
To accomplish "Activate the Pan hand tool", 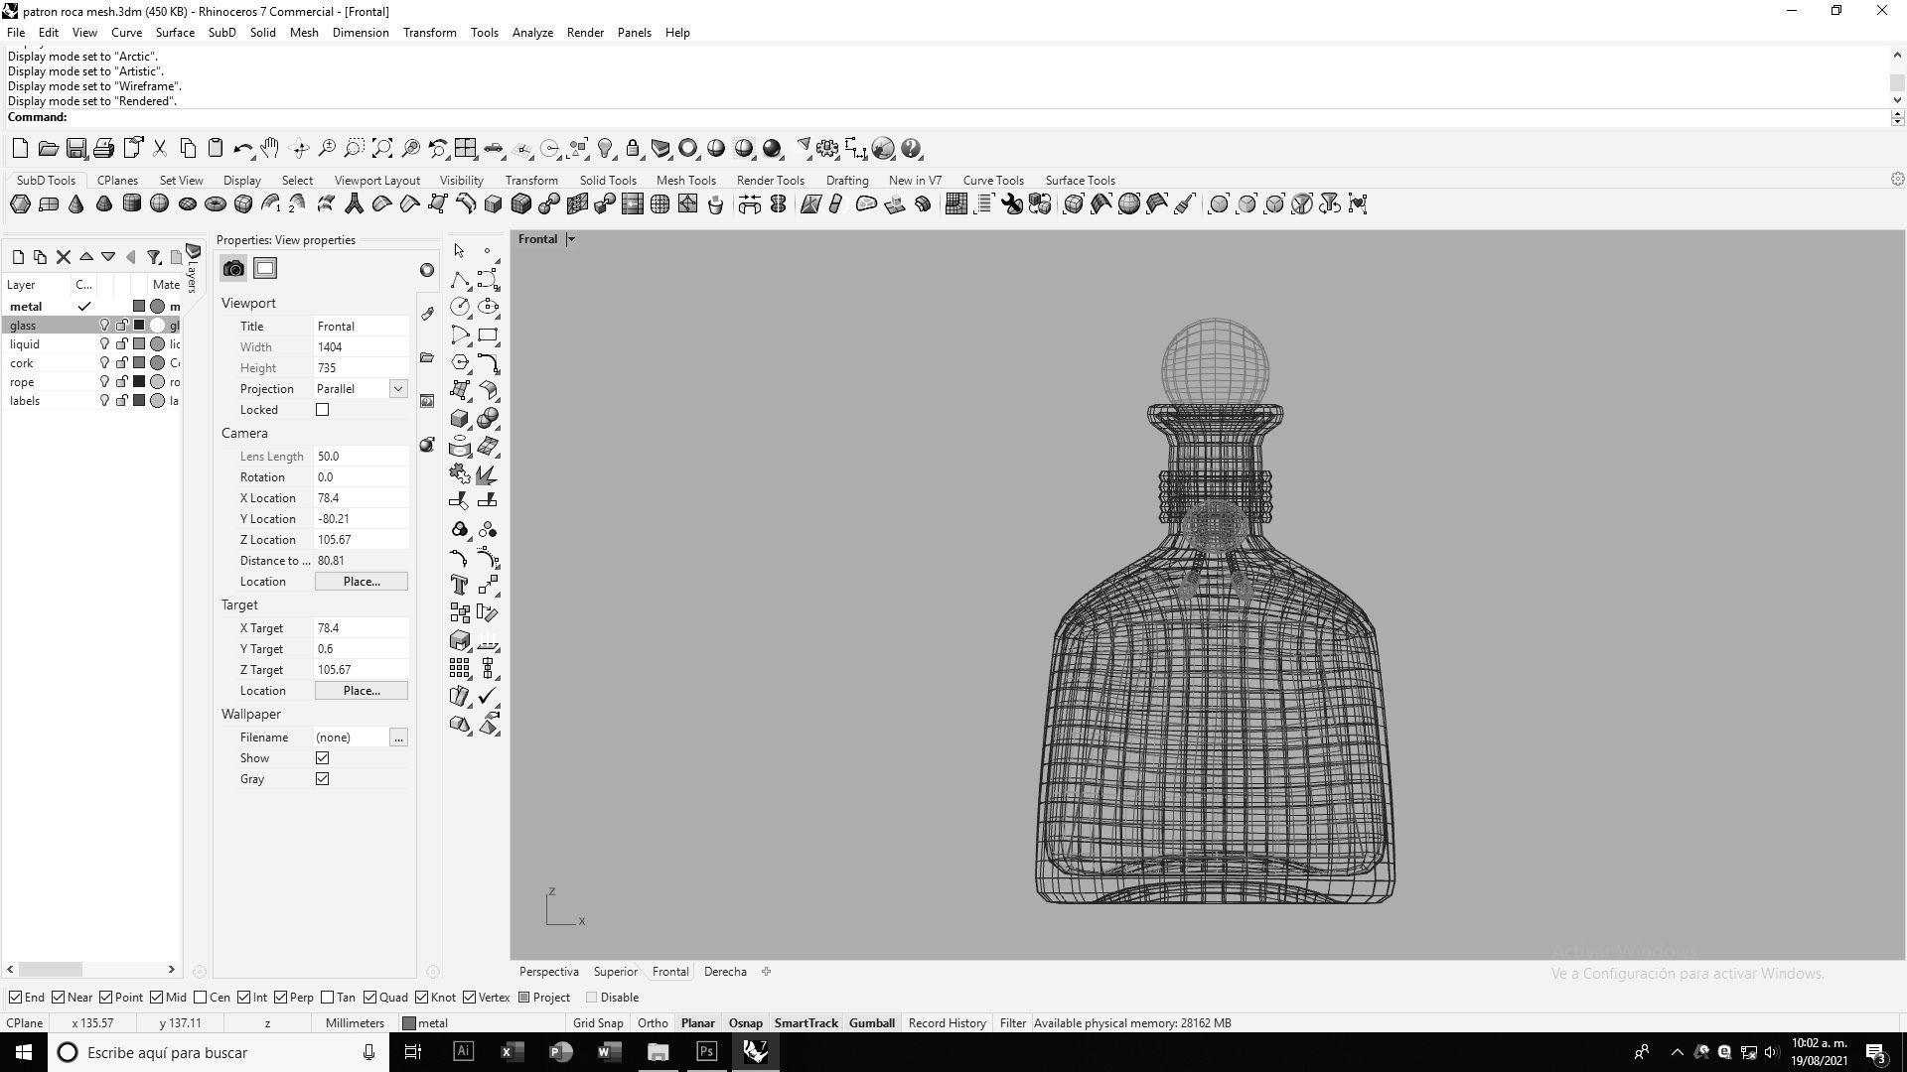I will pos(270,149).
